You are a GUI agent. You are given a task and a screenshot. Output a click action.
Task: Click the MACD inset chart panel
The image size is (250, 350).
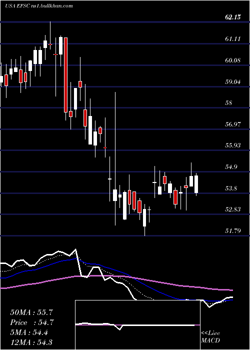coord(137,325)
